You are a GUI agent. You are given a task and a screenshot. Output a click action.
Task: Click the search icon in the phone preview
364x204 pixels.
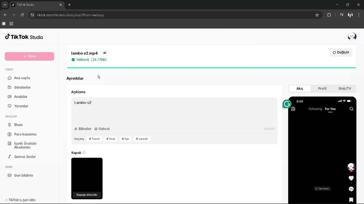pyautogui.click(x=351, y=109)
